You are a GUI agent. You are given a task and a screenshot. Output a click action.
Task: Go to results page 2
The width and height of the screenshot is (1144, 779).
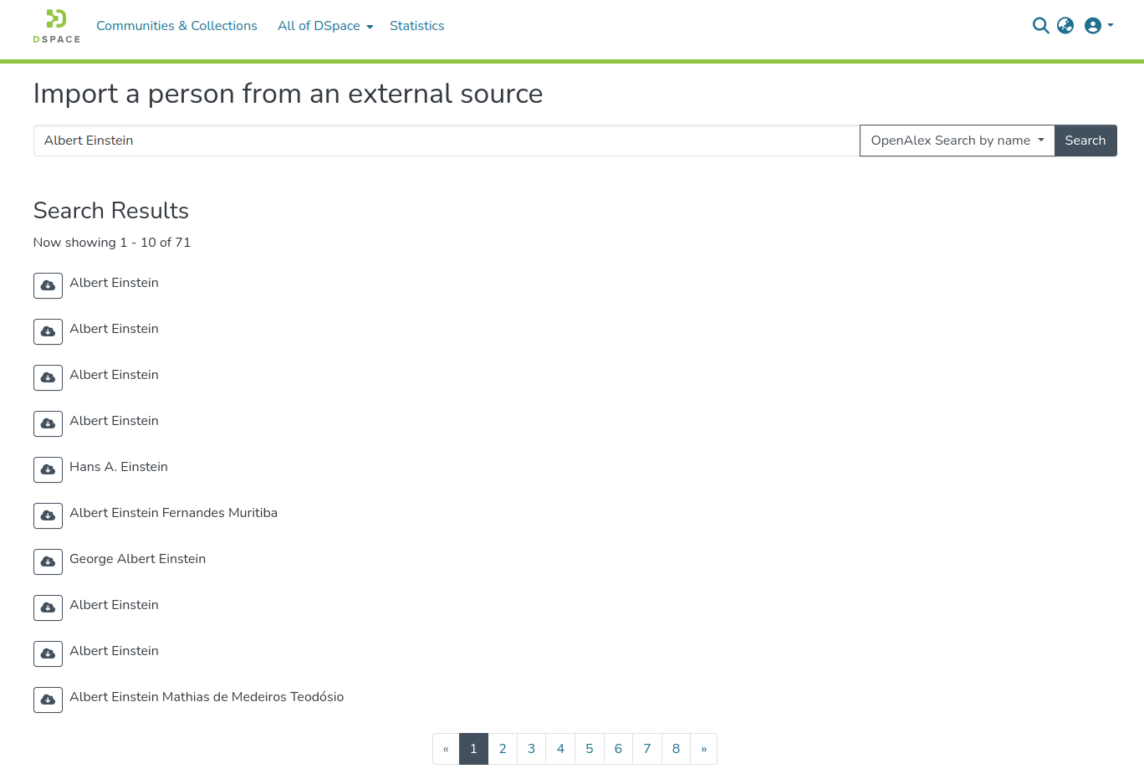(x=503, y=749)
